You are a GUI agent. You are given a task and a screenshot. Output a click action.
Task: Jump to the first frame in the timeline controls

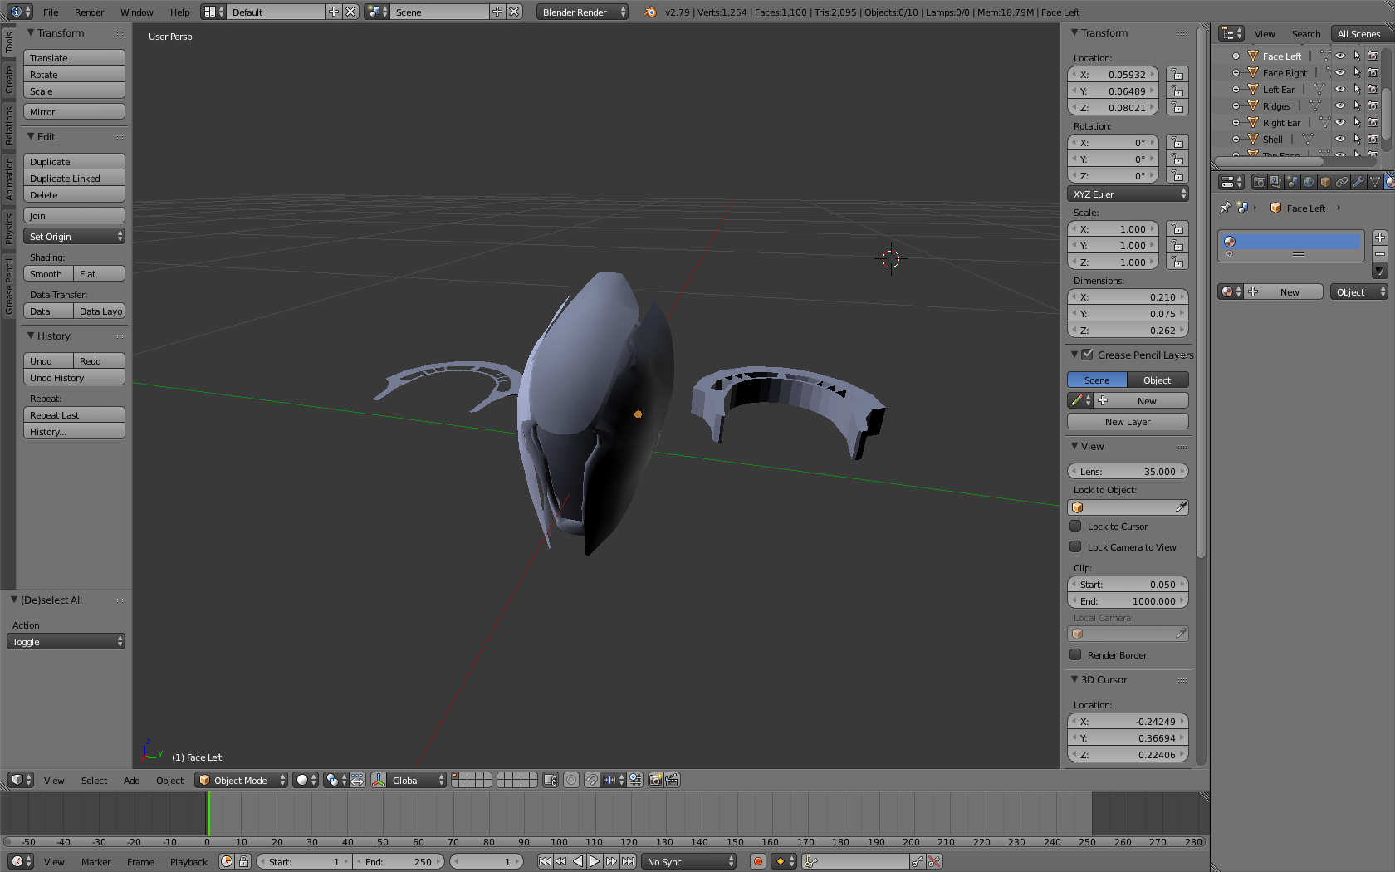point(545,861)
